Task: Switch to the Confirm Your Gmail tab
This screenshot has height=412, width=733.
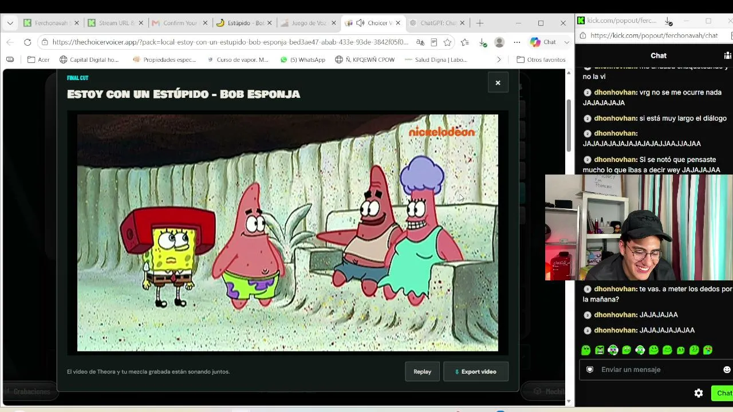Action: click(x=179, y=23)
